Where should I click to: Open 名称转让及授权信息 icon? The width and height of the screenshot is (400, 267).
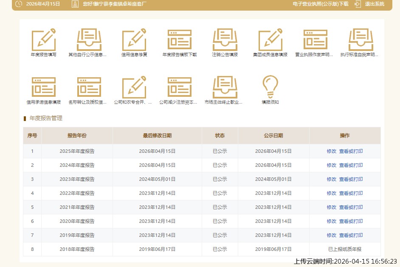tap(89, 87)
